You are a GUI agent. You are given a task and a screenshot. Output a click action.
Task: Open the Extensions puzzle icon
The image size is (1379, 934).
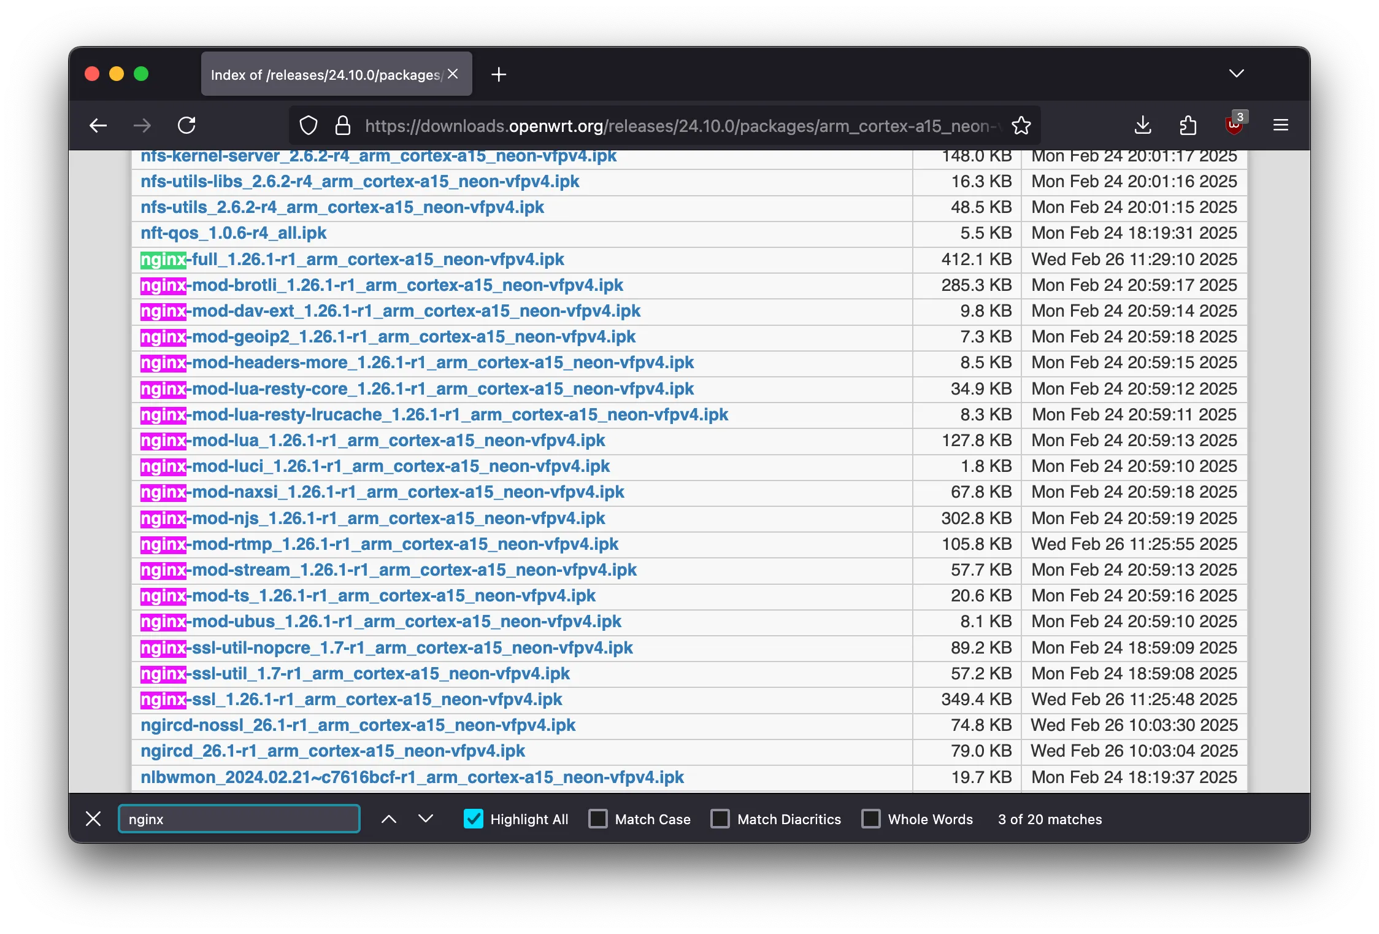(x=1188, y=126)
